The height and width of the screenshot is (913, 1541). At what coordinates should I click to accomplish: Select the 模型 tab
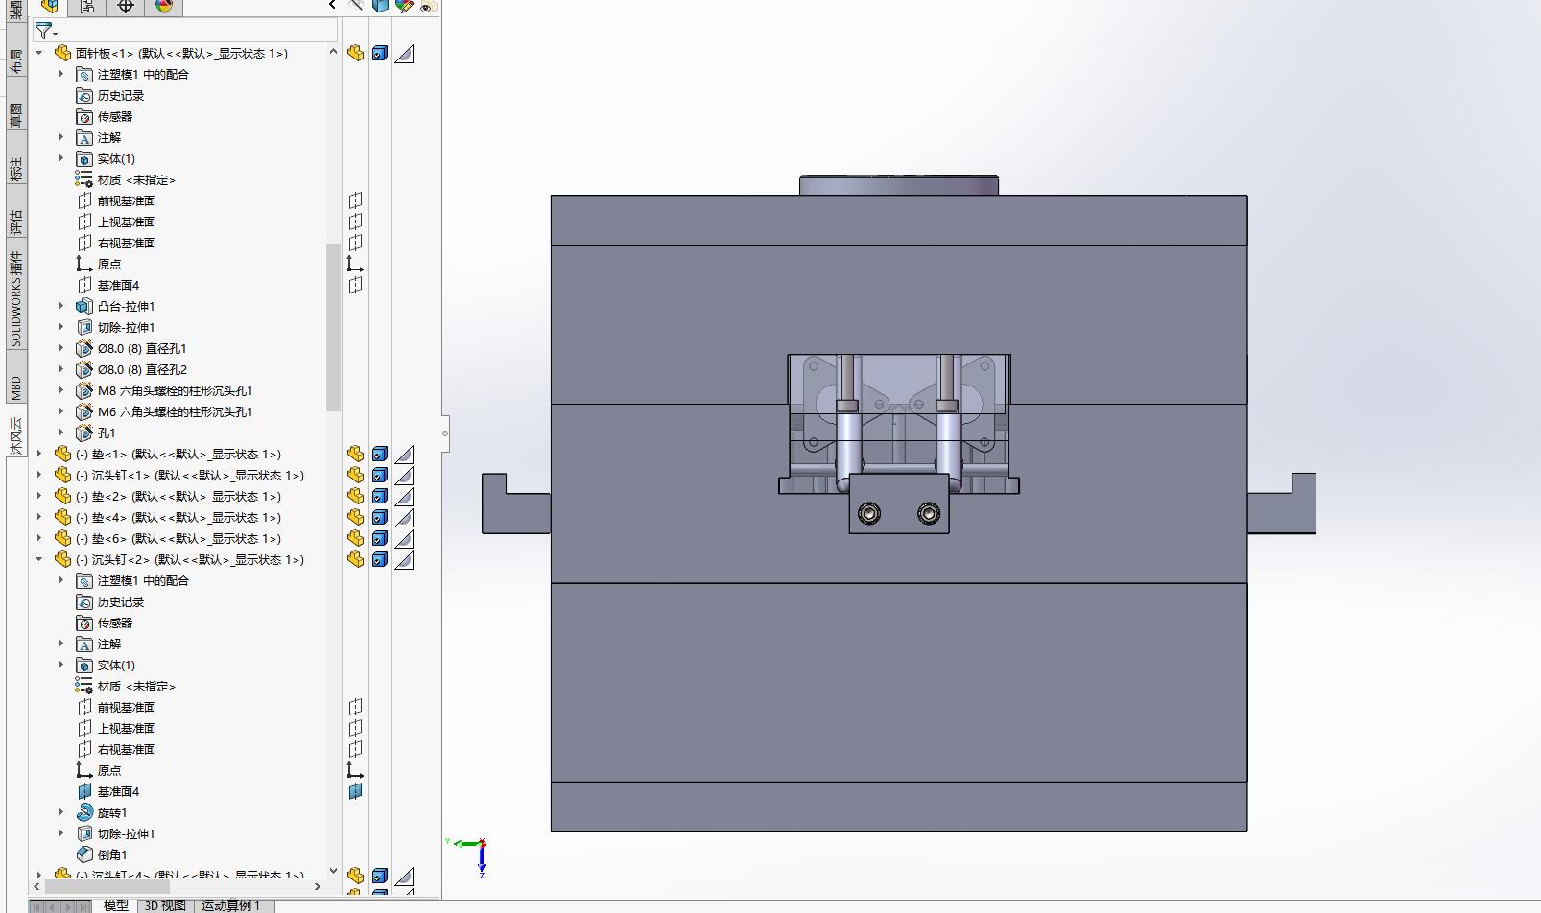tap(116, 905)
